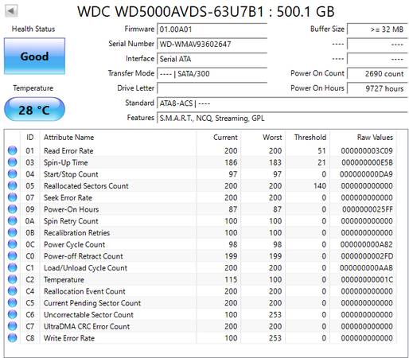This screenshot has width=409, height=358.
Task: Click the Good health status button
Action: [34, 56]
